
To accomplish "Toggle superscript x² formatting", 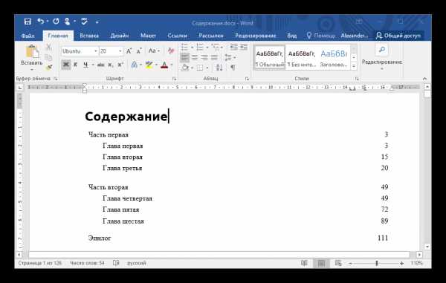I will pos(120,65).
